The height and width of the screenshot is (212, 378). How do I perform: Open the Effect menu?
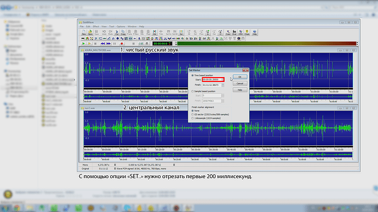[96, 26]
